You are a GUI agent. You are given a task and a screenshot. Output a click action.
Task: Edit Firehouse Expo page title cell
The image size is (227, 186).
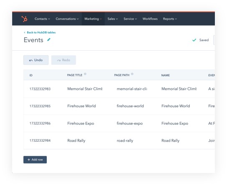point(81,123)
